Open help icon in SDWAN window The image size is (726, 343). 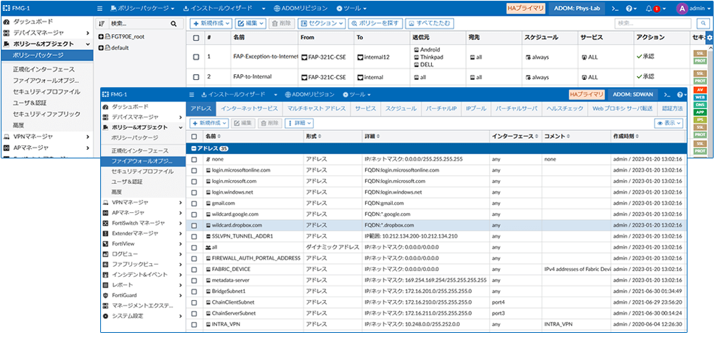point(680,94)
